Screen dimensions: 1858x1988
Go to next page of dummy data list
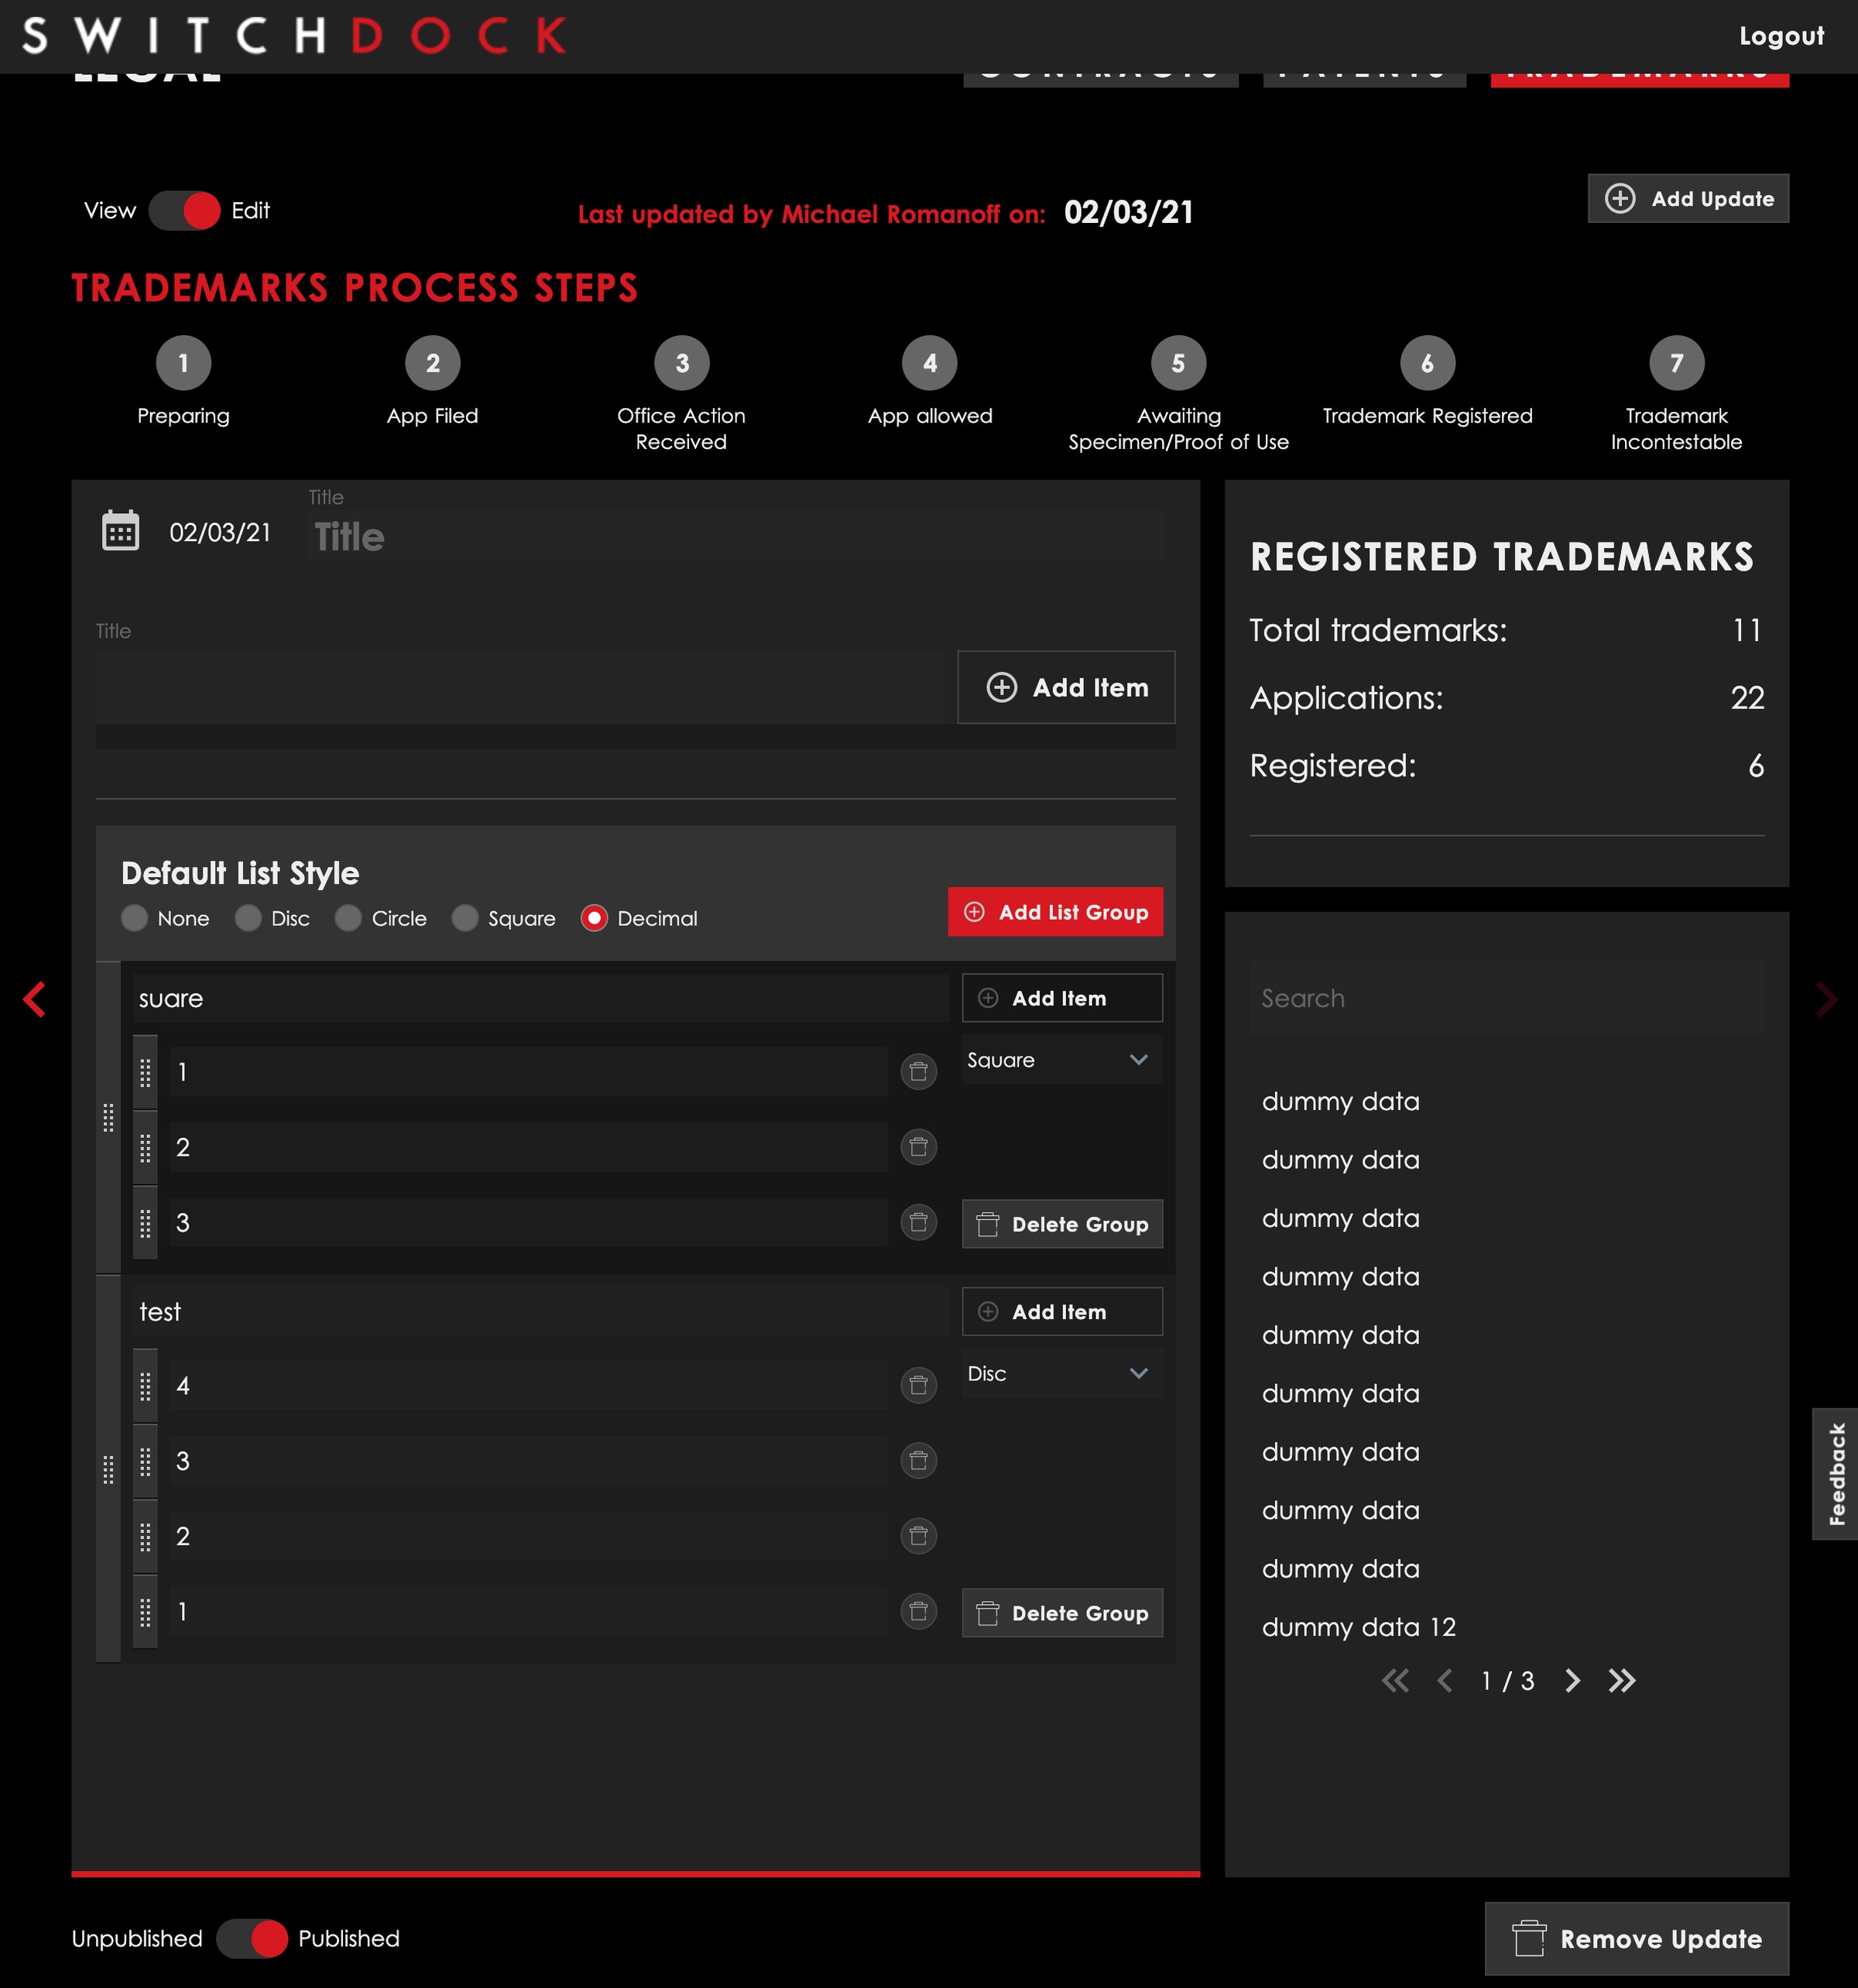tap(1572, 1681)
